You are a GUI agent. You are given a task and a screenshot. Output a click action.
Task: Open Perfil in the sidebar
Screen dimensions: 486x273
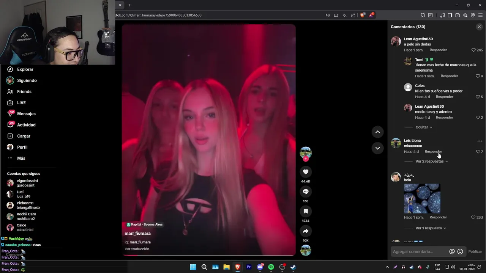[22, 147]
